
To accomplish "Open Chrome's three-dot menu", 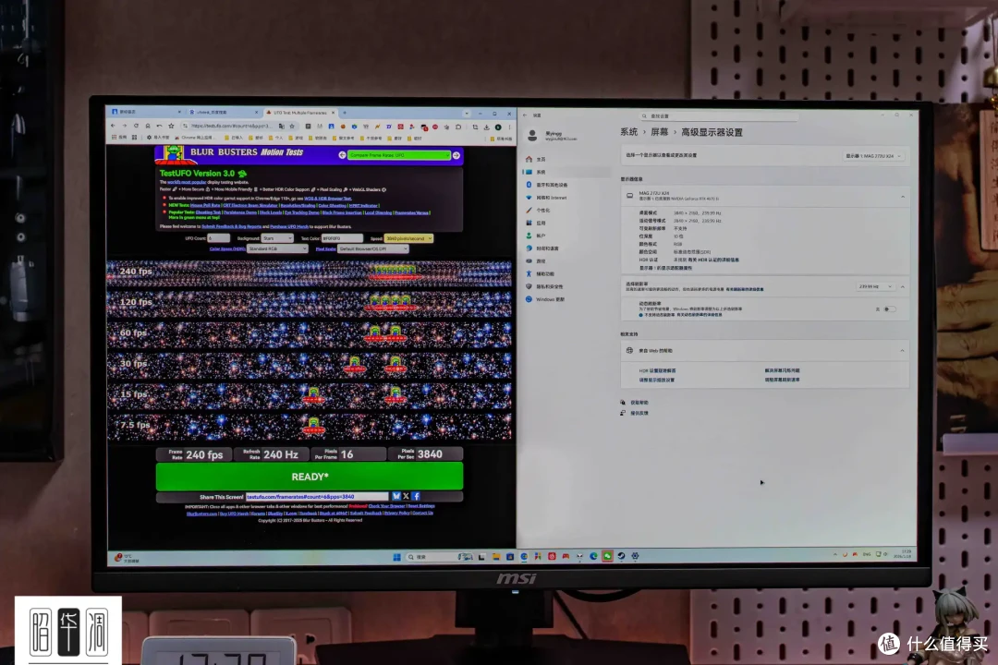I will [509, 127].
